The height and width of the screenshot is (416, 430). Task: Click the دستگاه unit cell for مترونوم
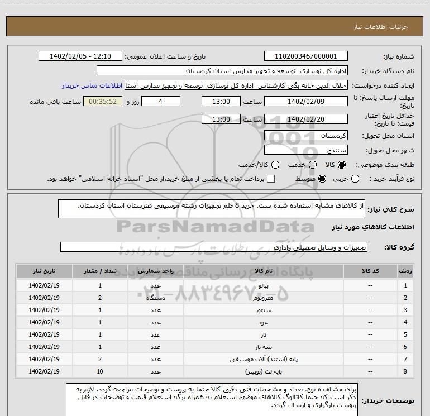pyautogui.click(x=155, y=298)
